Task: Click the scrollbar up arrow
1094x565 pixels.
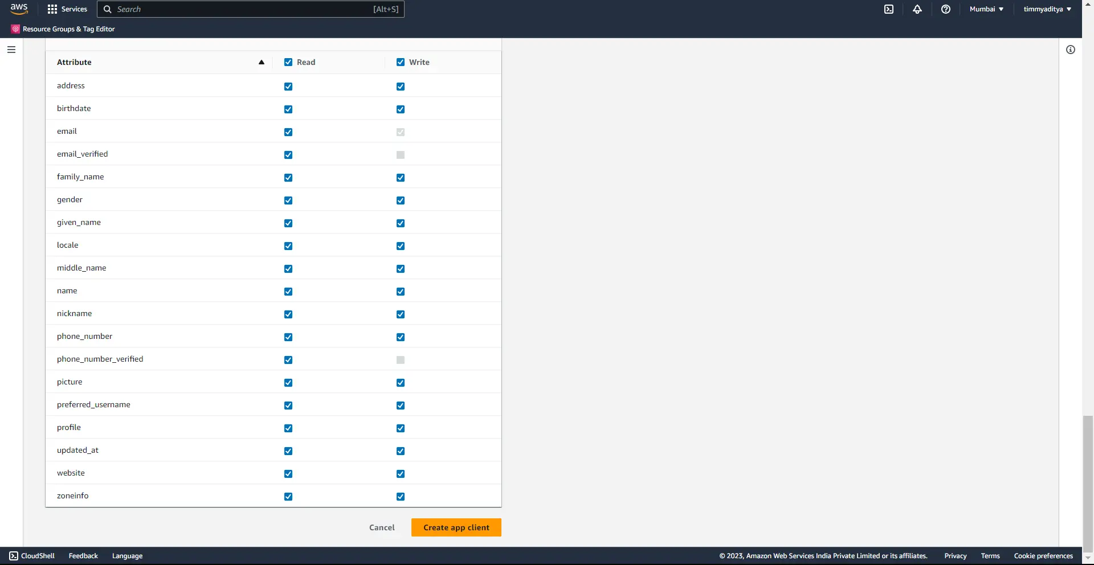Action: [x=1088, y=3]
